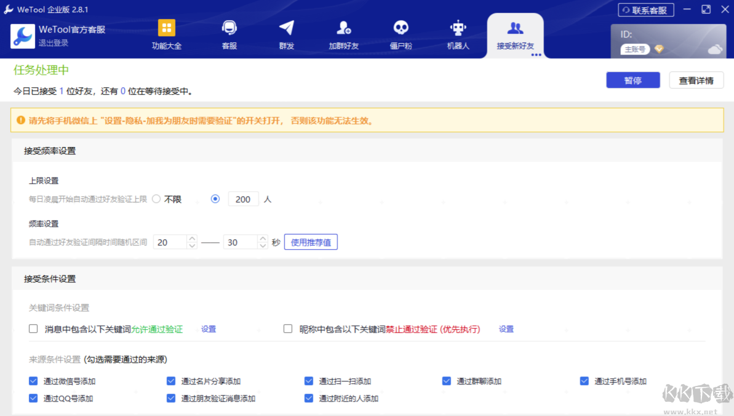Uncheck 通过扫一扫添加 source option
The image size is (734, 416).
click(x=308, y=381)
